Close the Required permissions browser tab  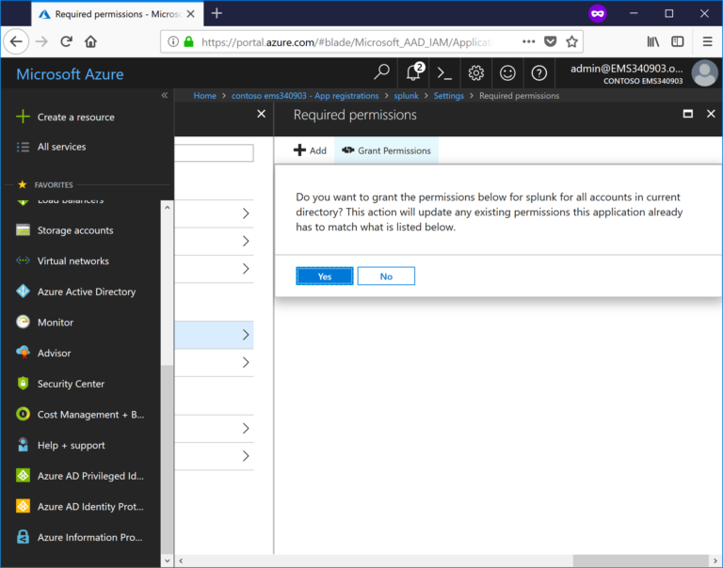pyautogui.click(x=190, y=14)
